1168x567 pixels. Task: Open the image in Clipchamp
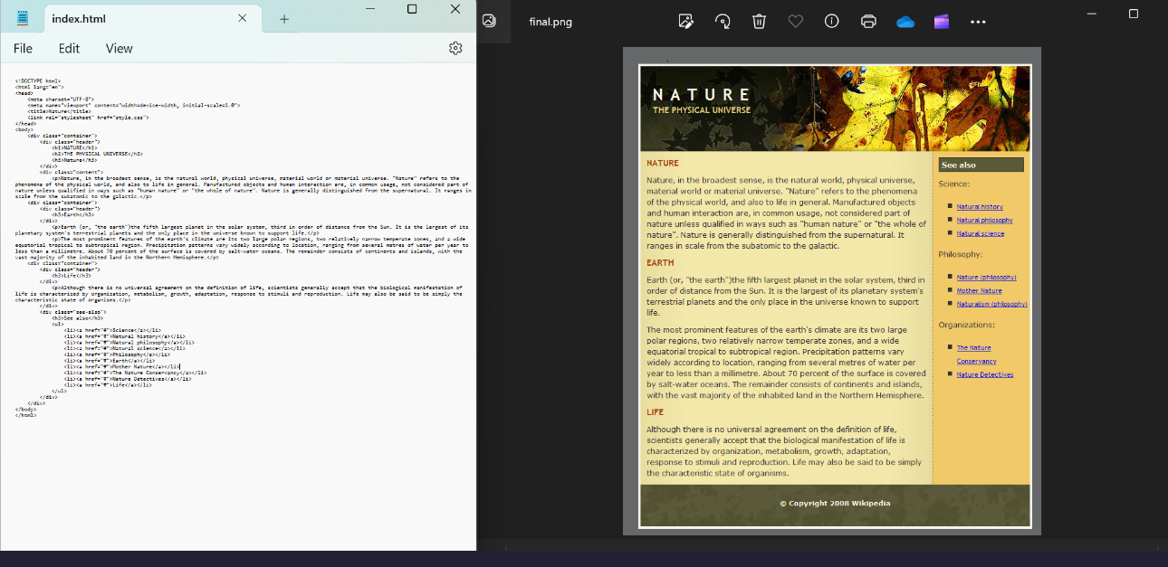pos(941,20)
